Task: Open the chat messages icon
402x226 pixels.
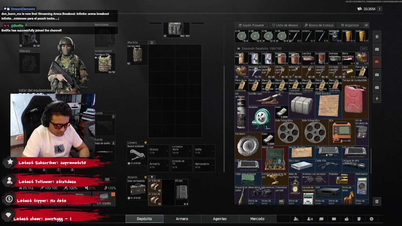Action: click(321, 219)
